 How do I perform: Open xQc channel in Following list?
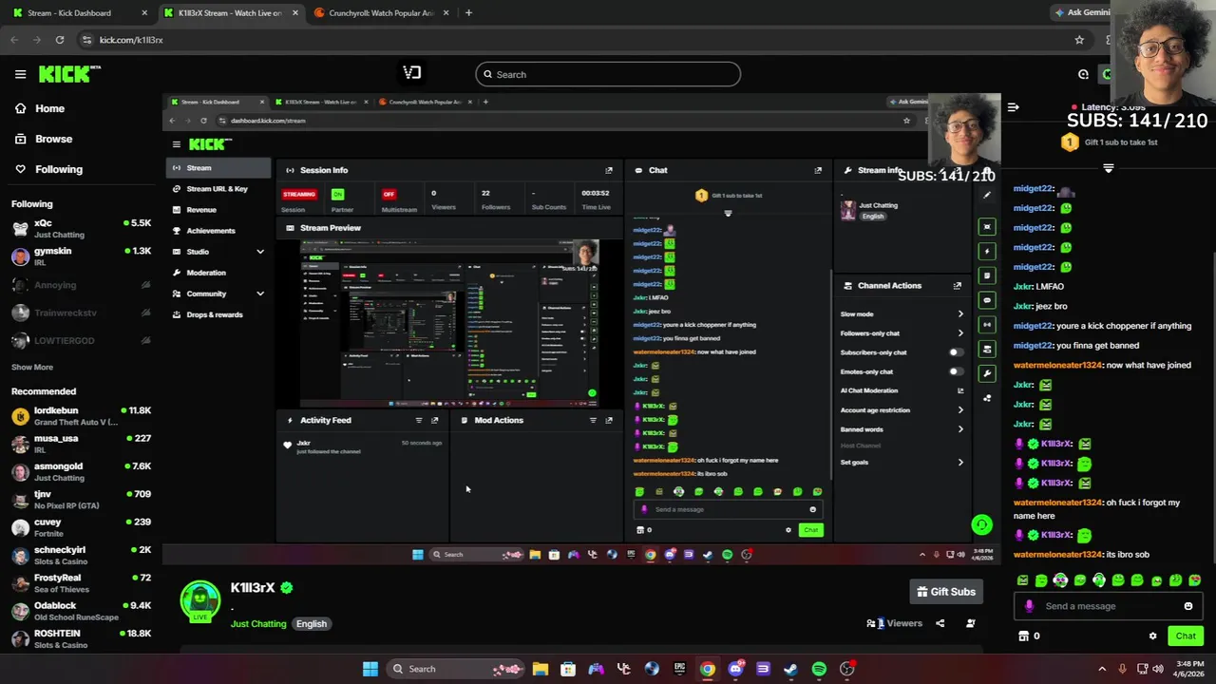(81, 228)
